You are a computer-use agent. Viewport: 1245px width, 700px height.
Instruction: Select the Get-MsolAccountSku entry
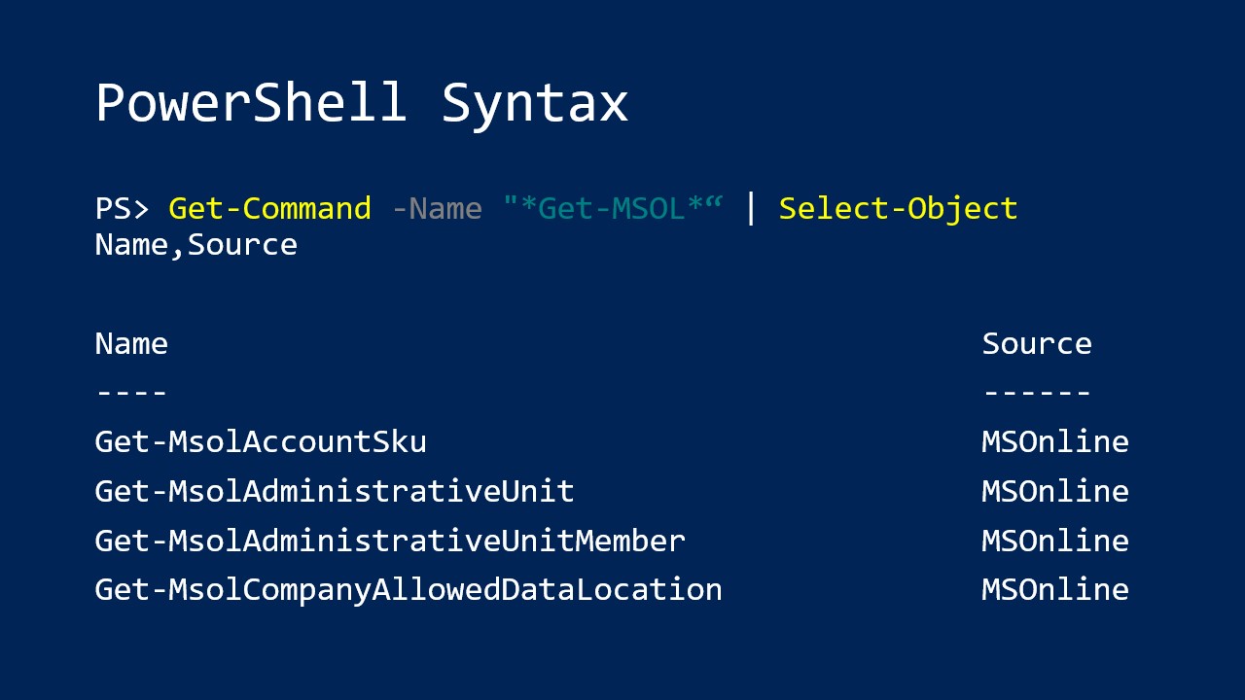261,442
